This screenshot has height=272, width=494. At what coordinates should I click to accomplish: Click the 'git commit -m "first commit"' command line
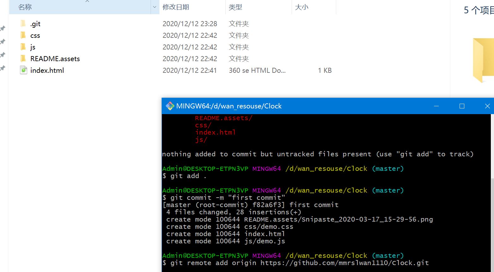click(223, 198)
